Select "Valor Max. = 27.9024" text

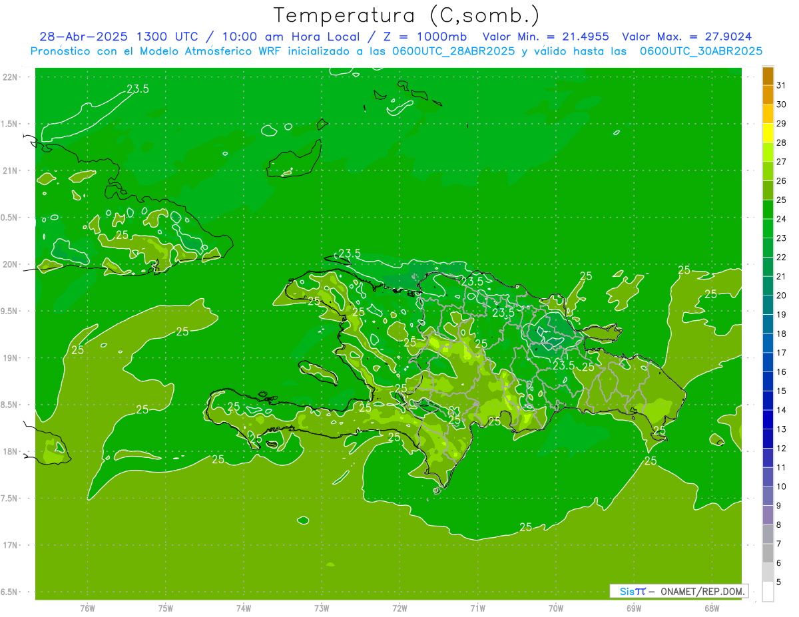coord(687,37)
